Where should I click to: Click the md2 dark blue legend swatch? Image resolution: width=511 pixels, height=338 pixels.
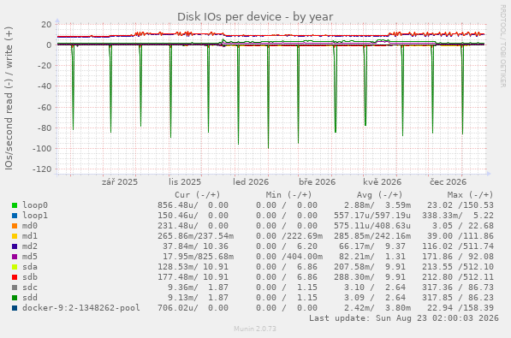tap(15, 246)
